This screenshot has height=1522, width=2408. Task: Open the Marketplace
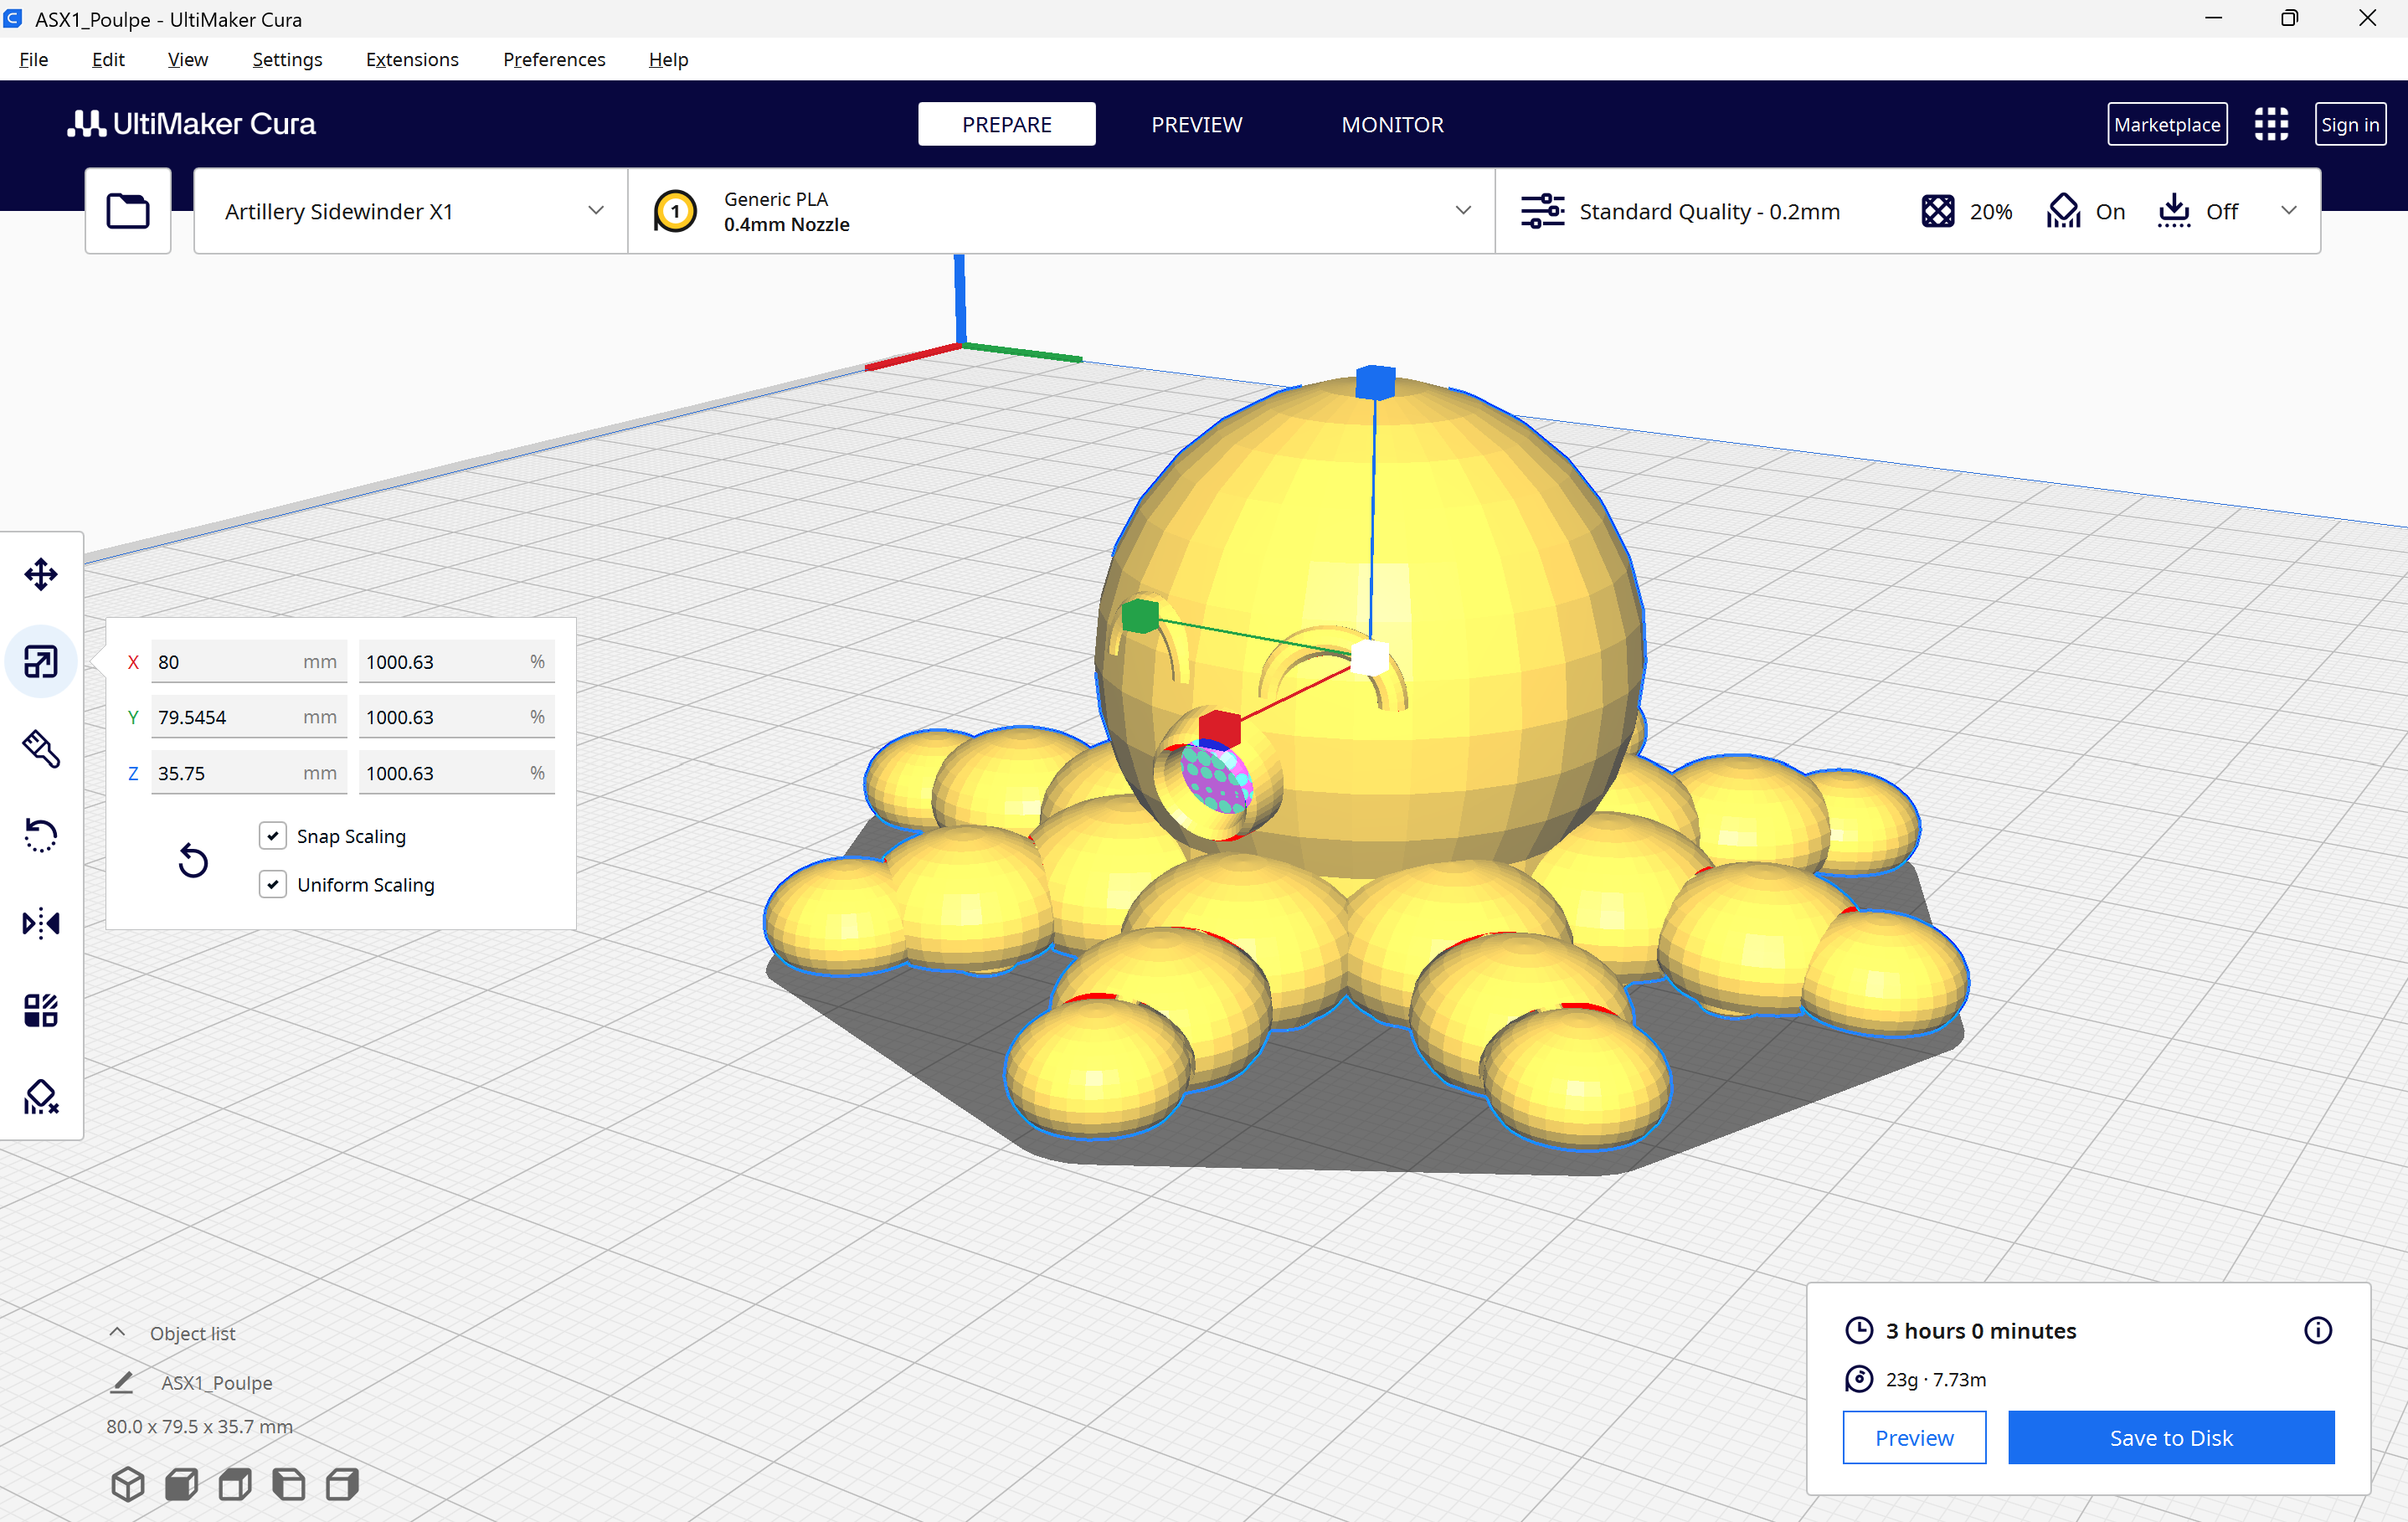click(x=2166, y=124)
